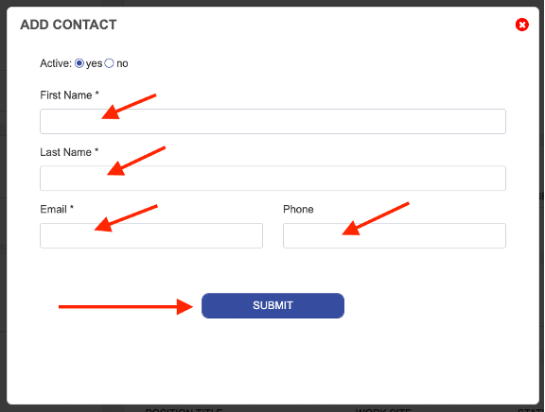This screenshot has width=545, height=412.
Task: Click into the Phone input box
Action: tap(395, 235)
